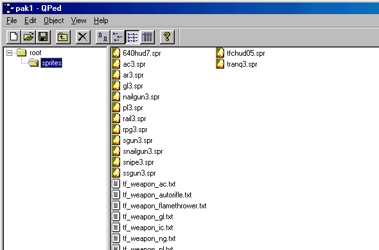Click the tf_weapon_ac.txt document icon

pos(116,184)
